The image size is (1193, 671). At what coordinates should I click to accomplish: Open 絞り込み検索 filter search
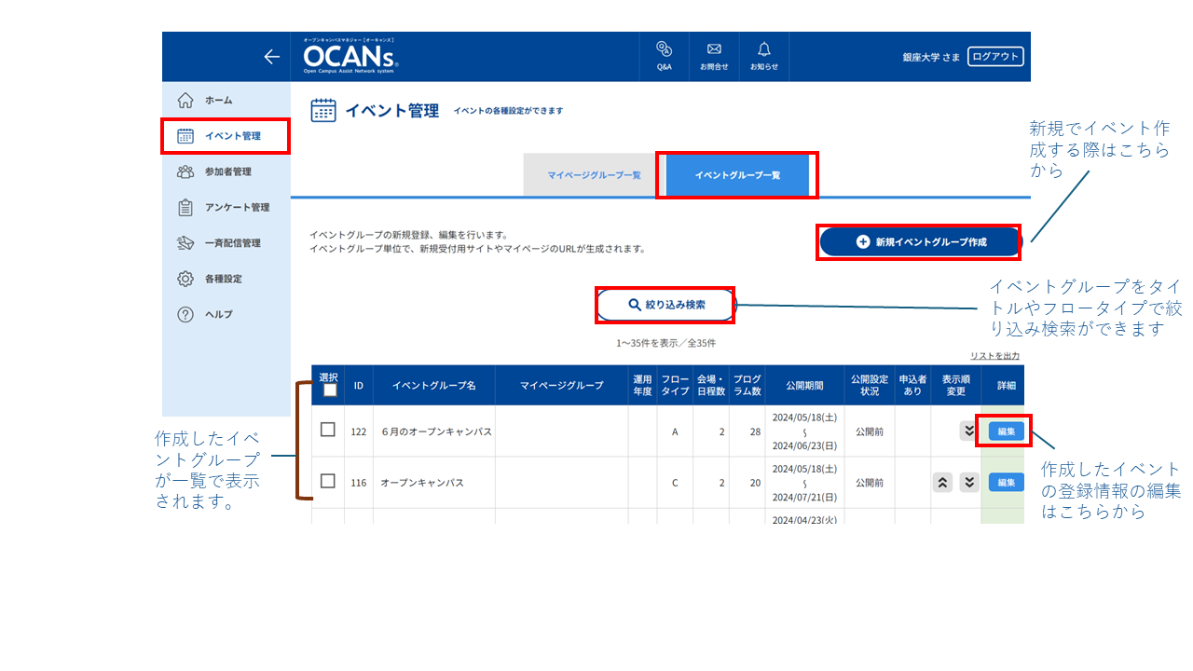[666, 305]
